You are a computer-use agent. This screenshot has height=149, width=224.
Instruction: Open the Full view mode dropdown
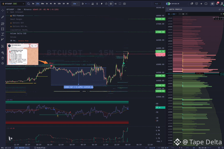(157, 4)
